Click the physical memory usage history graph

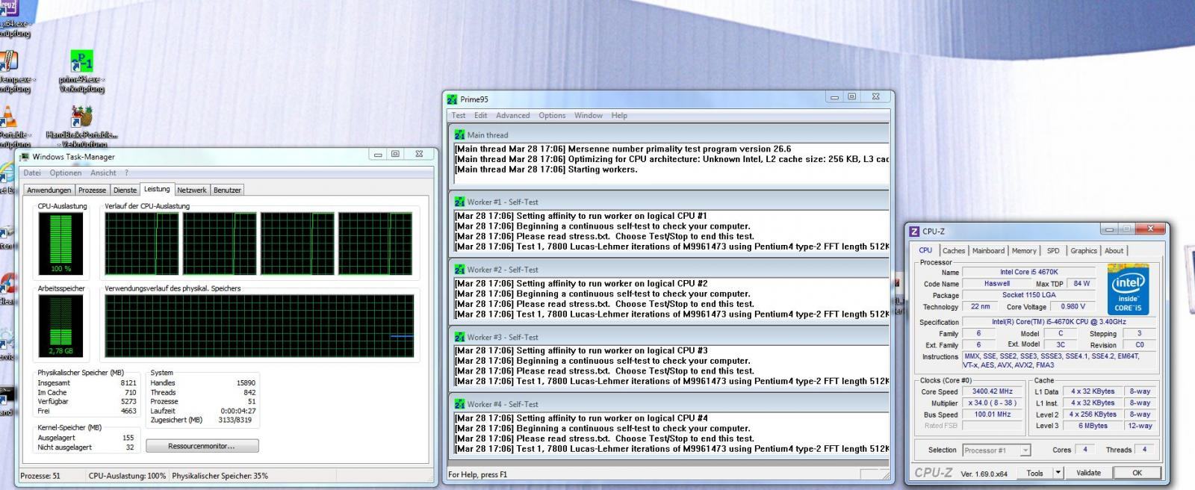tap(259, 326)
